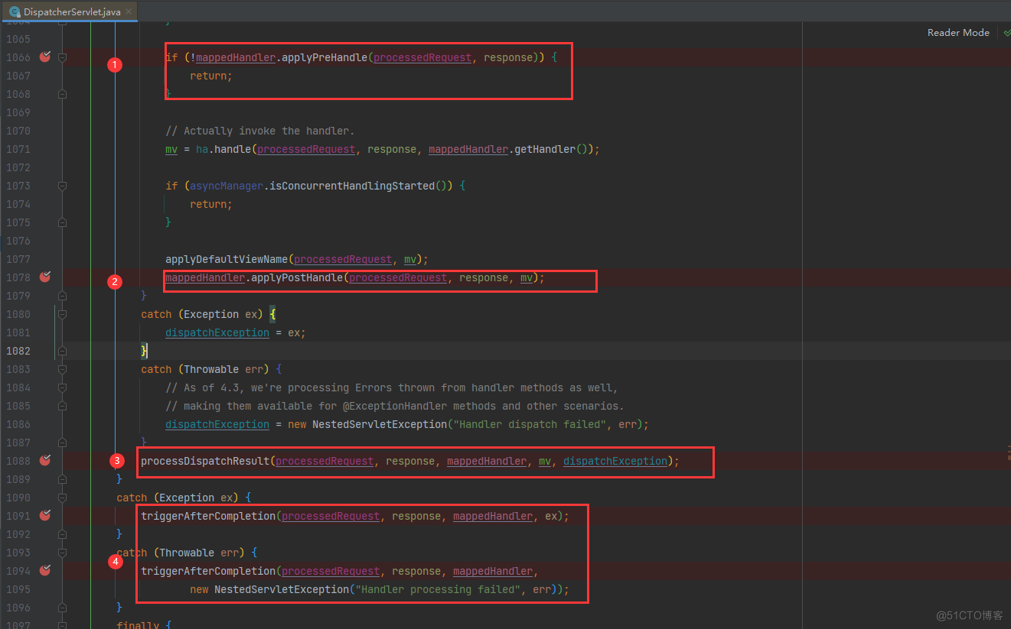Click the fold marker on line 1079
This screenshot has height=629, width=1011.
(62, 296)
